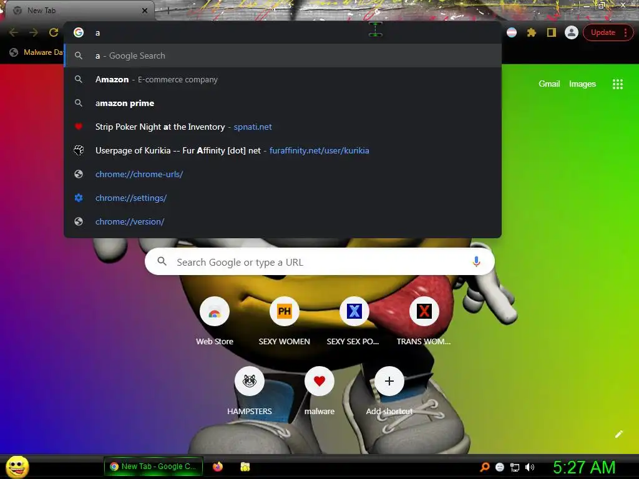This screenshot has width=639, height=479.
Task: Click the Google icon in omnibox
Action: pos(79,32)
